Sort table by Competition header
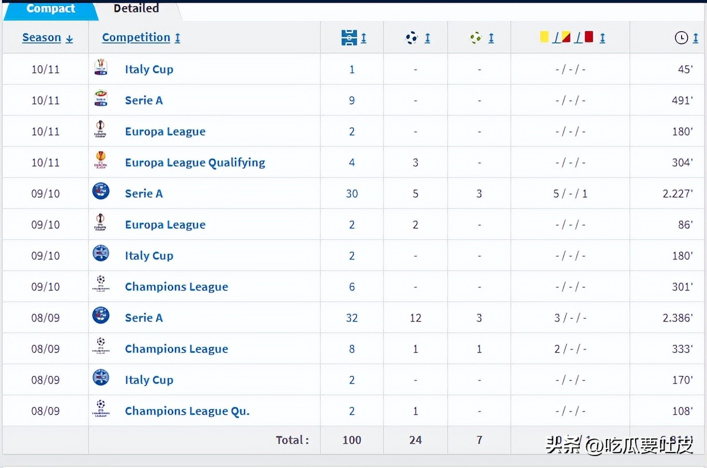This screenshot has height=468, width=707. [141, 38]
